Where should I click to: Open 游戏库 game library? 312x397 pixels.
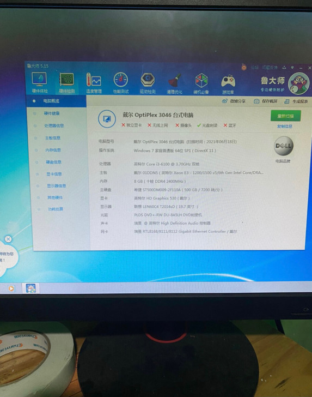click(x=228, y=84)
